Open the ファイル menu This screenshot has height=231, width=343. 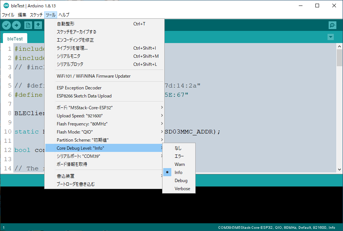[x=8, y=15]
